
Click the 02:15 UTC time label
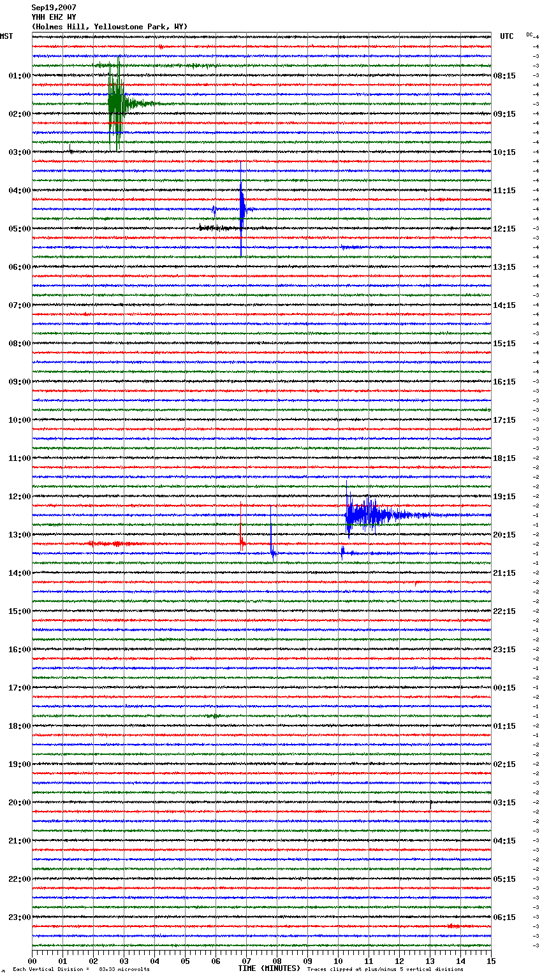pyautogui.click(x=504, y=764)
